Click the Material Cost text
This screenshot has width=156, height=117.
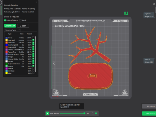tap(28, 12)
